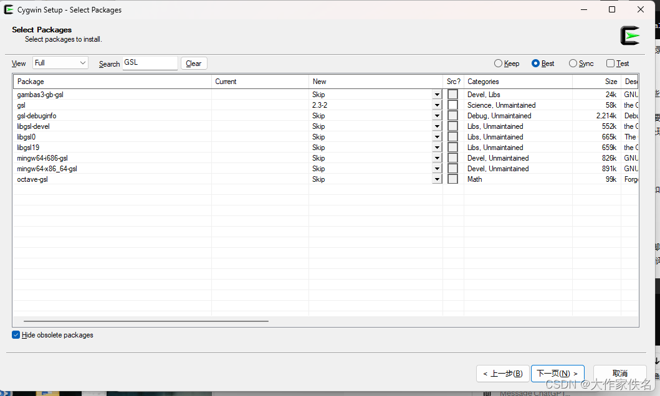Toggle Hide obsolete packages checkbox
The width and height of the screenshot is (660, 396).
pyautogui.click(x=16, y=334)
